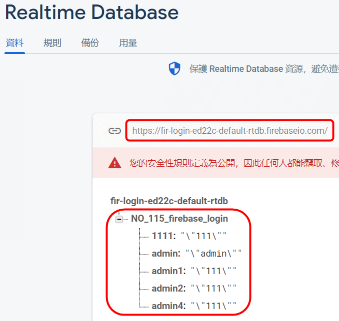Click the Realtime Database page heading
Image resolution: width=339 pixels, height=321 pixels.
91,12
